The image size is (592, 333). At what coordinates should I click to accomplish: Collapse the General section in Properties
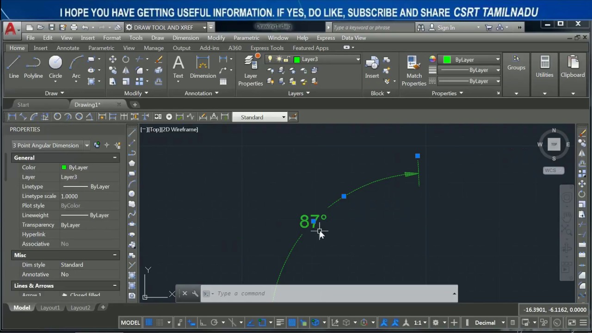[x=115, y=158]
